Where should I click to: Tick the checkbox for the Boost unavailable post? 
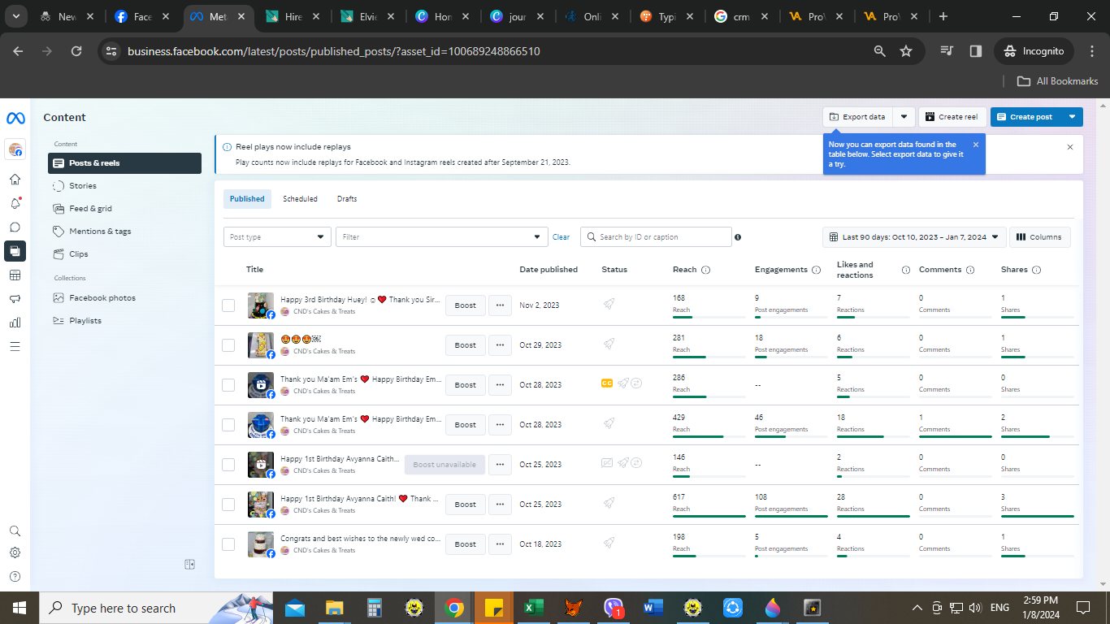(x=228, y=465)
